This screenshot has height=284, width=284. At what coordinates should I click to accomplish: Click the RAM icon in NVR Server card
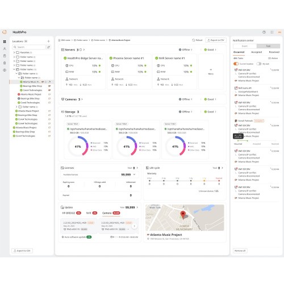pos(158,72)
